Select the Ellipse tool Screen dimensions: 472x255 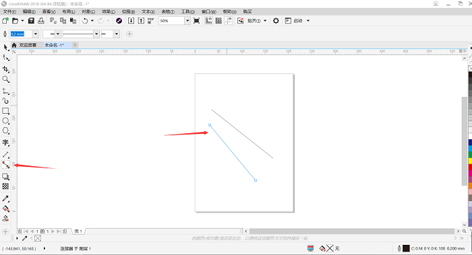[5, 120]
